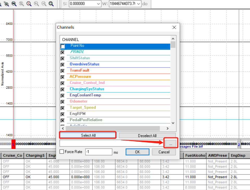This screenshot has height=190, width=250.
Task: Uncheck the Cruise_Control_Ind channel checkbox
Action: click(x=63, y=83)
